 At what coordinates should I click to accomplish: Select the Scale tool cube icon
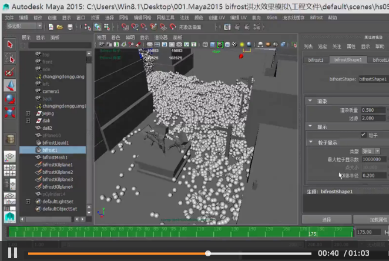[10, 112]
